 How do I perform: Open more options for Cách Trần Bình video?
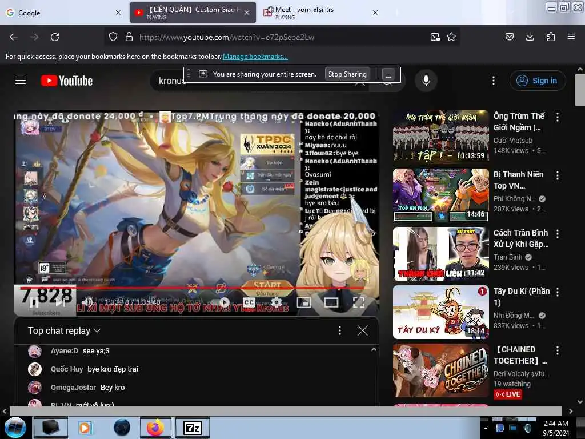point(558,234)
